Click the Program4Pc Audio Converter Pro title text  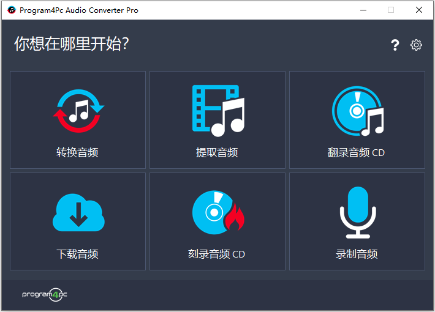[x=79, y=10]
